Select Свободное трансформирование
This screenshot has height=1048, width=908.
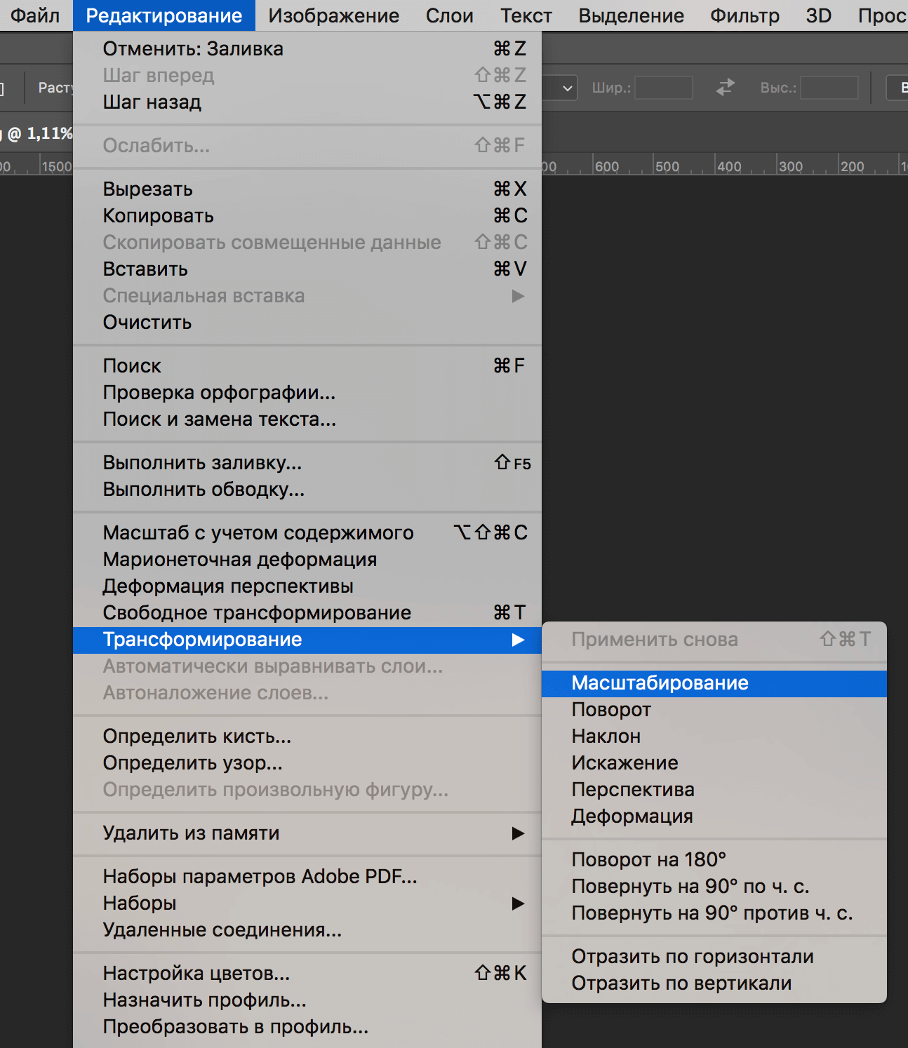257,612
